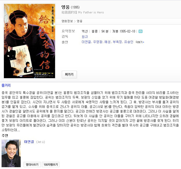Expand cast list with 더보기 arrow
Image resolution: width=181 pixels, height=169 pixels.
(x=140, y=42)
